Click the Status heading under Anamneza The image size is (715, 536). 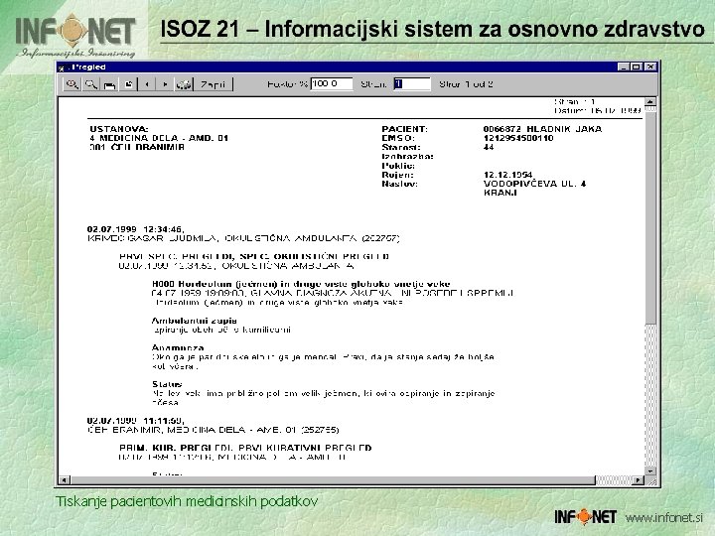click(x=167, y=384)
